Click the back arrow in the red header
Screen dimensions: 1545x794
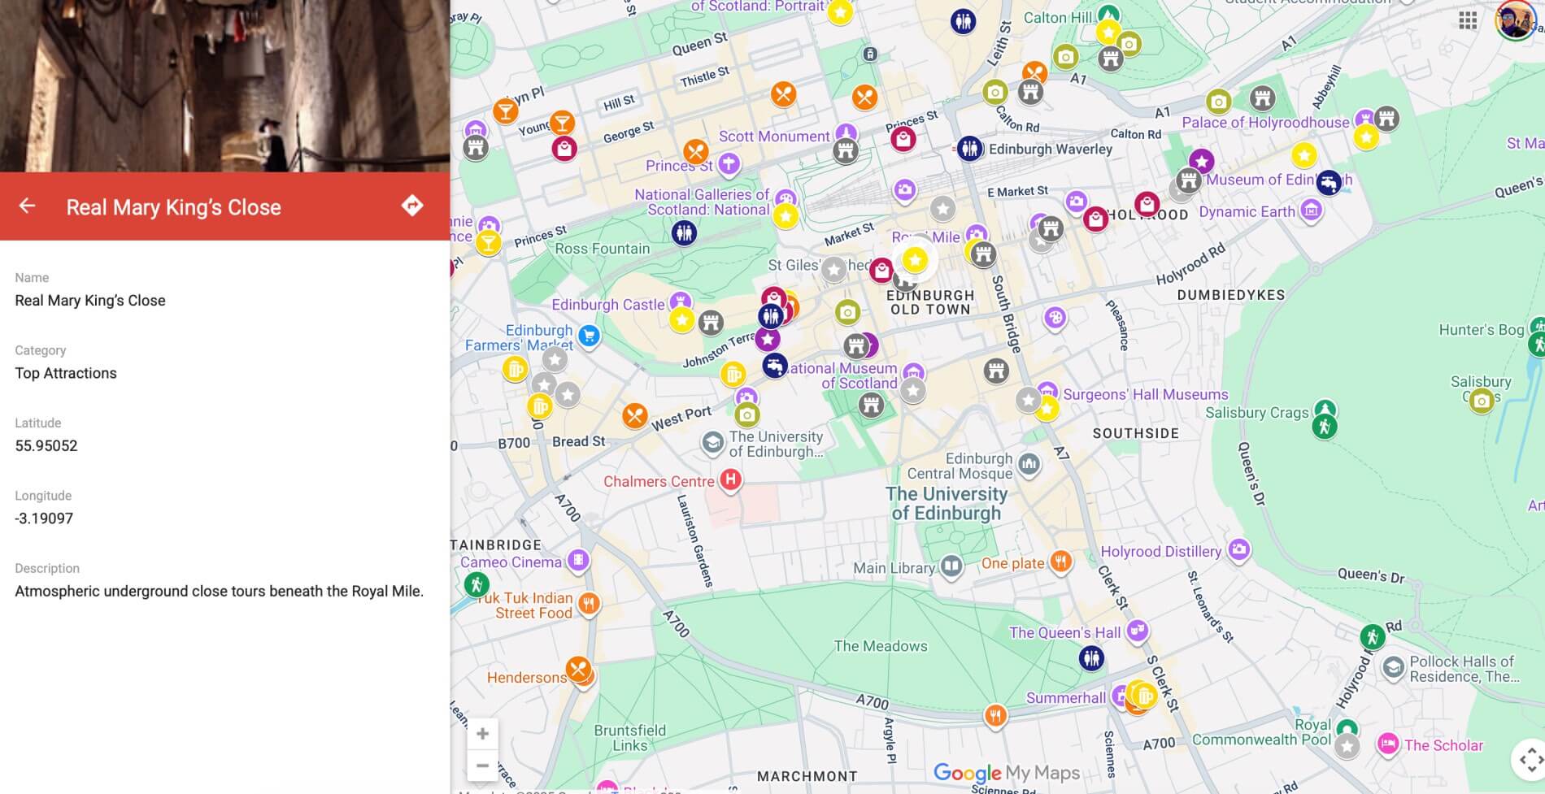coord(27,206)
